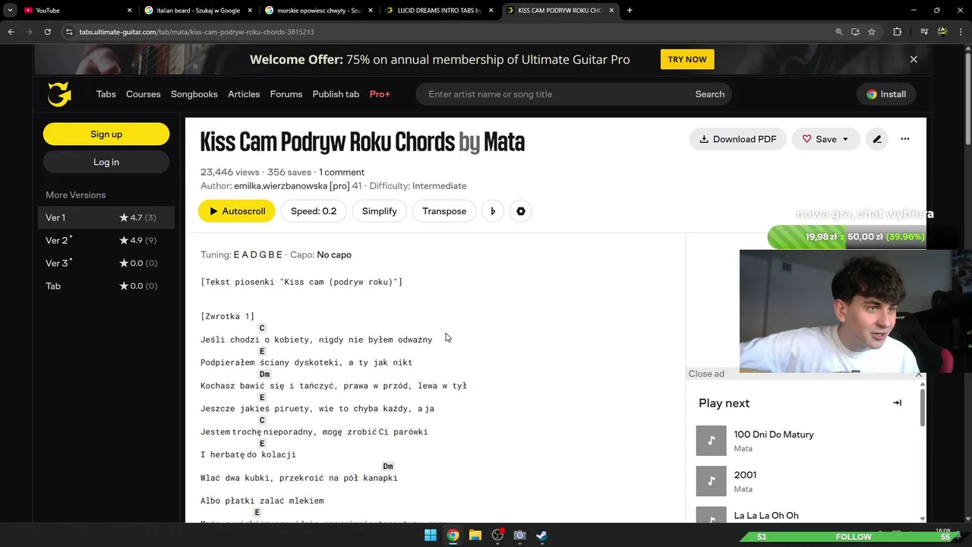This screenshot has width=972, height=547.
Task: Open the Chrome three-dot menu
Action: click(961, 32)
